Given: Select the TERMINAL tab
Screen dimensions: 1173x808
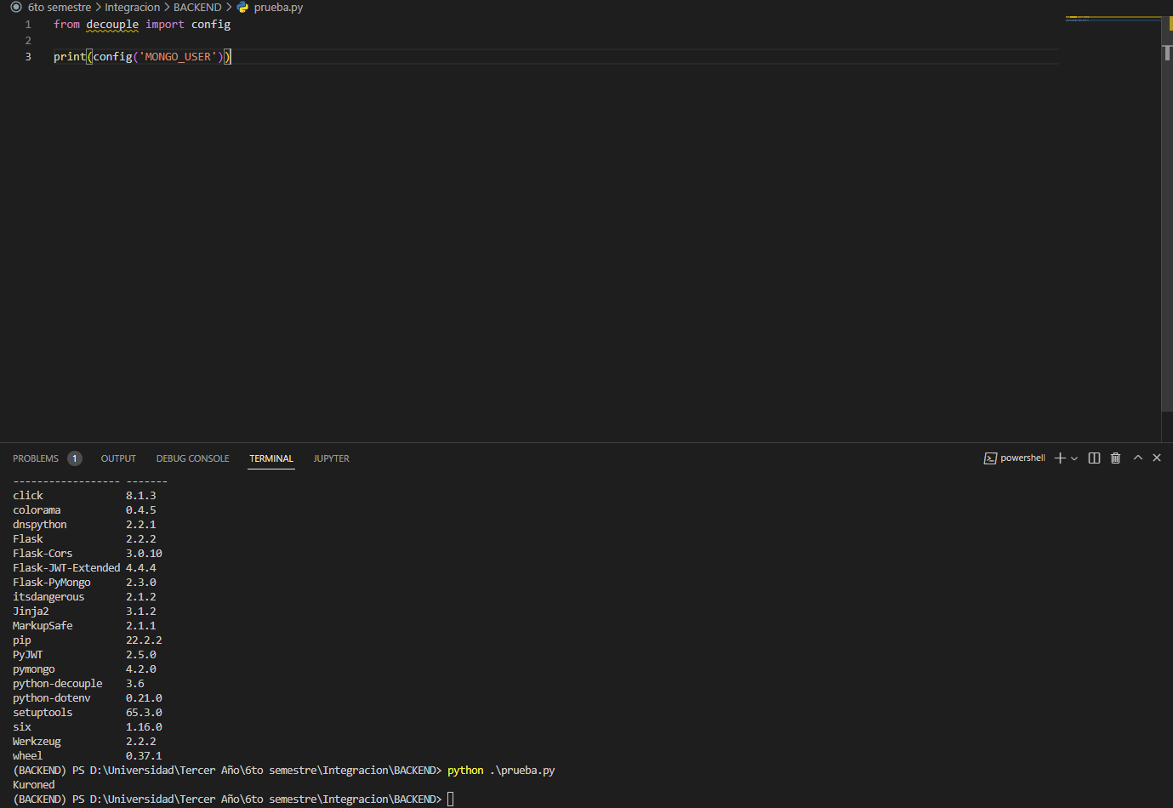Looking at the screenshot, I should point(271,458).
